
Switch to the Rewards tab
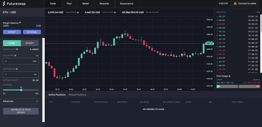(104, 3)
